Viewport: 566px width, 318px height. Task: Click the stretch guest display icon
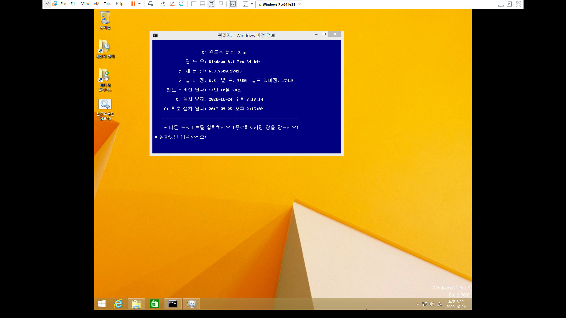[246, 4]
